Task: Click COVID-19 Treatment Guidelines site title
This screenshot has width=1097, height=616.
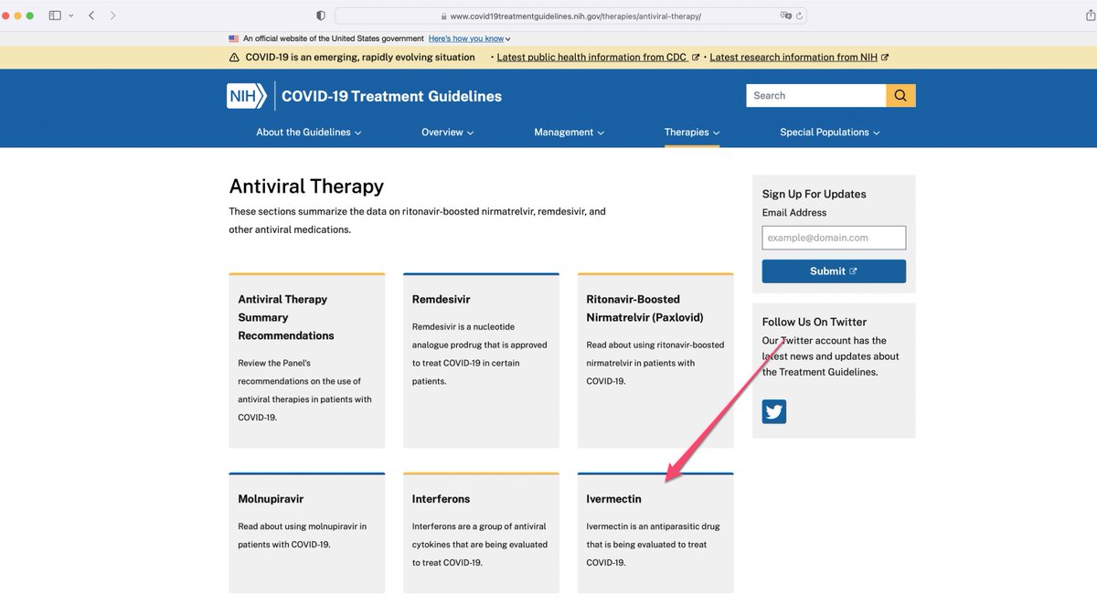Action: pyautogui.click(x=391, y=96)
